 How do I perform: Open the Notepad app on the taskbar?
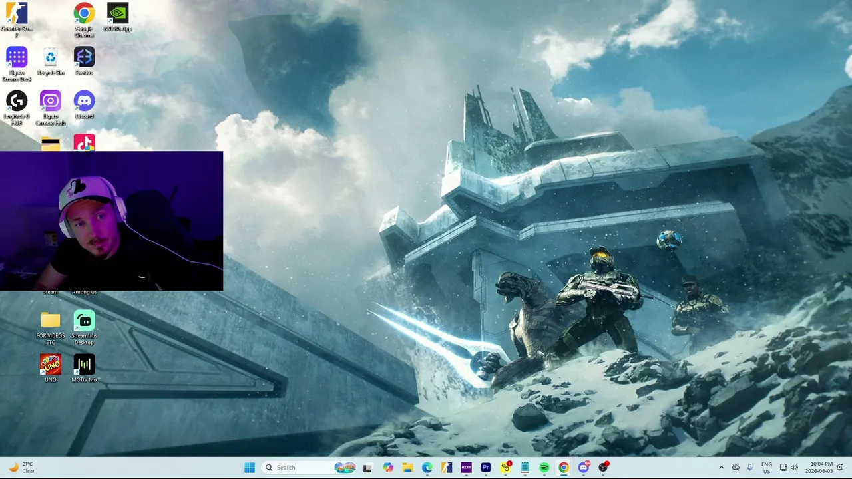tap(525, 468)
